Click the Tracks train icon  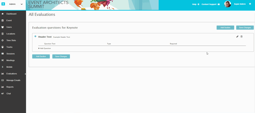[x=2, y=47]
